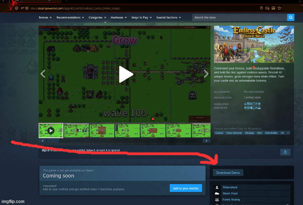The height and width of the screenshot is (205, 303).
Task: Click reader view icon in address bar
Action: (x=261, y=8)
